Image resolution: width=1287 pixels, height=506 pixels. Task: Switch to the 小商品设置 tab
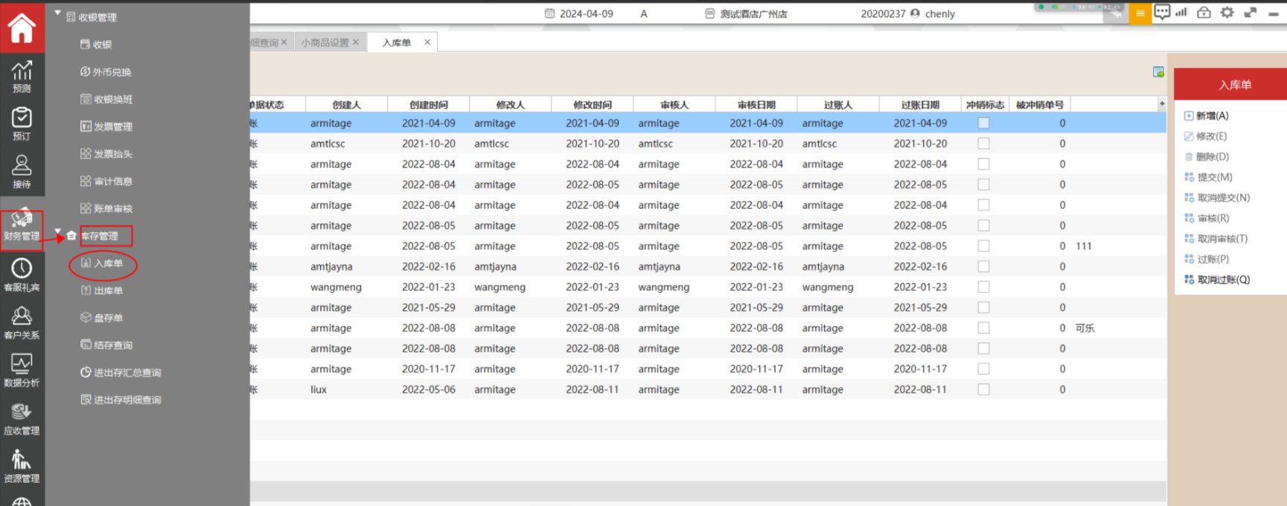[325, 42]
